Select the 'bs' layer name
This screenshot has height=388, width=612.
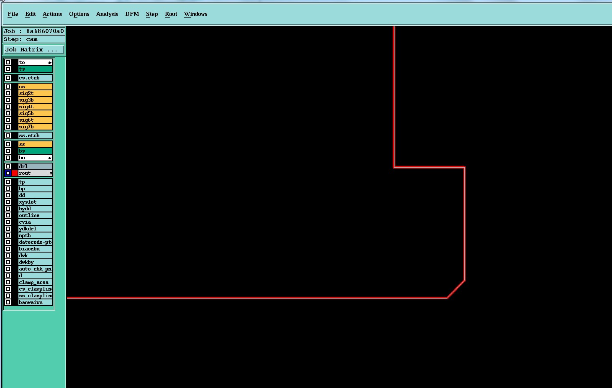36,151
